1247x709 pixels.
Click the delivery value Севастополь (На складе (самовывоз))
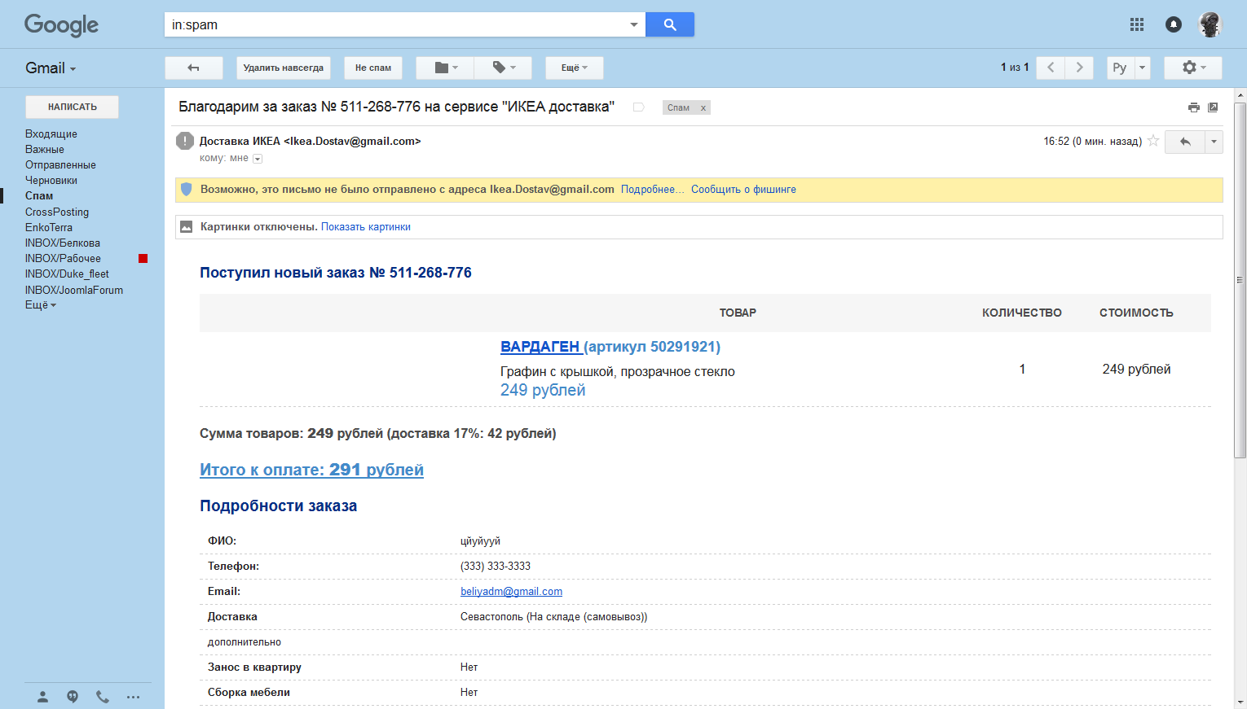pos(554,617)
